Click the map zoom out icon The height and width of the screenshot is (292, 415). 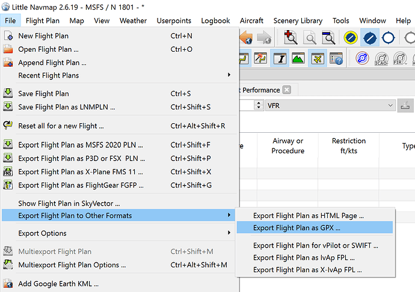pyautogui.click(x=310, y=38)
